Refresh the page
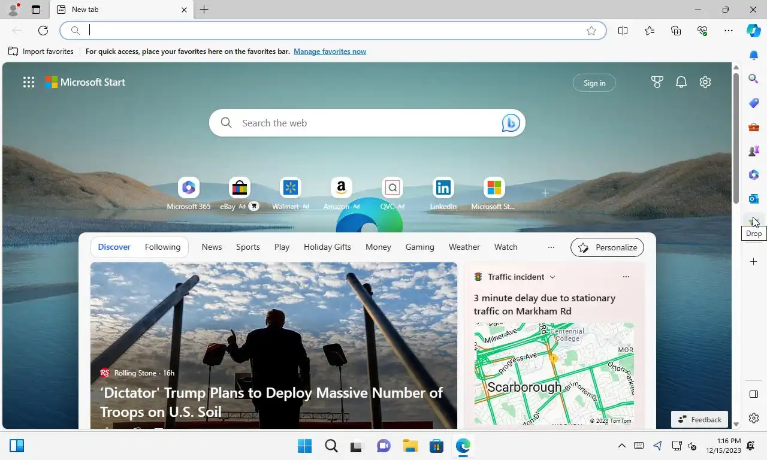Viewport: 767px width, 460px height. click(43, 31)
